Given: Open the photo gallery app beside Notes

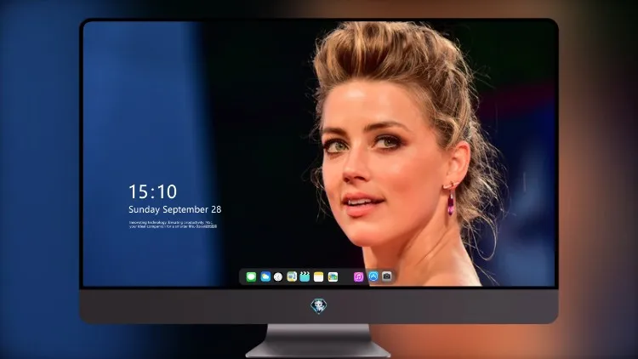Looking at the screenshot, I should (333, 276).
